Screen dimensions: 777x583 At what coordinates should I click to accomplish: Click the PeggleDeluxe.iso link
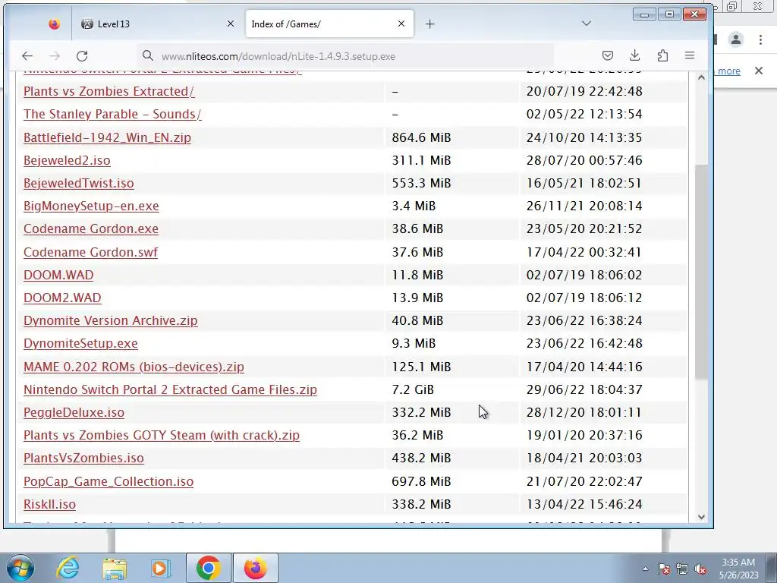pos(74,412)
